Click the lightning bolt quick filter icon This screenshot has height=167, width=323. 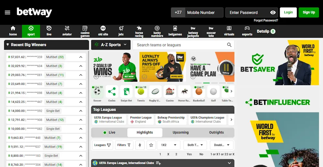click(140, 145)
